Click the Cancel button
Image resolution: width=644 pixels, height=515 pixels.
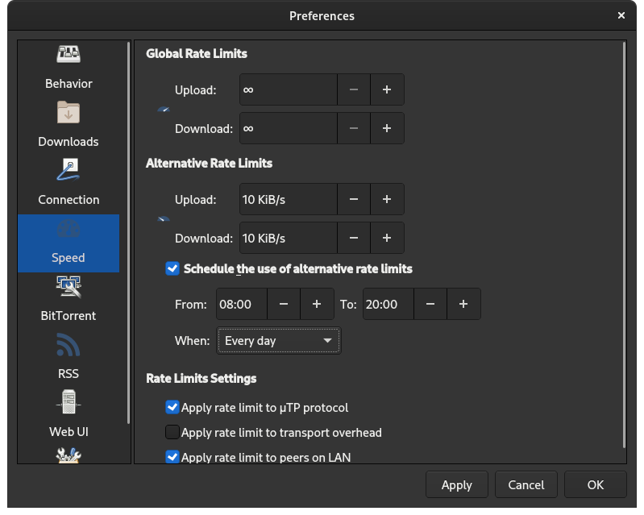pyautogui.click(x=526, y=484)
